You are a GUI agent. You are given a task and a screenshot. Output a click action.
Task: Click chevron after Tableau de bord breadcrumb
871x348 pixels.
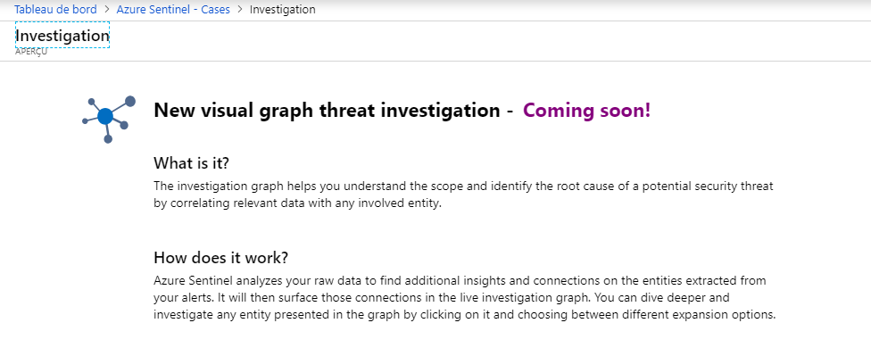(107, 10)
